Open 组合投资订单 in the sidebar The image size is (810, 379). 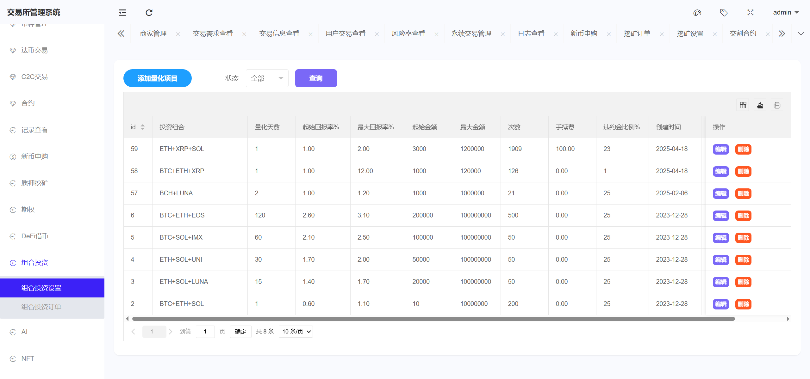[41, 307]
